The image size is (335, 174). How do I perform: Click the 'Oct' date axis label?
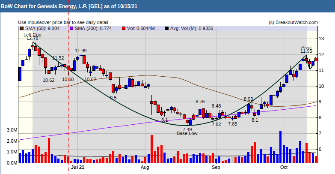284,167
